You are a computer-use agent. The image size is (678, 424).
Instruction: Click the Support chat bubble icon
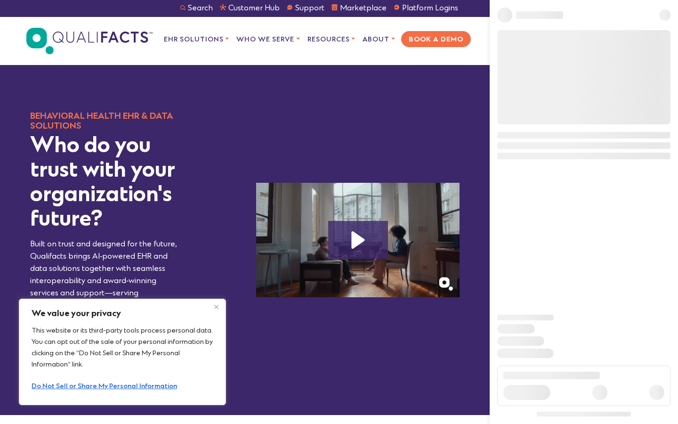click(290, 8)
